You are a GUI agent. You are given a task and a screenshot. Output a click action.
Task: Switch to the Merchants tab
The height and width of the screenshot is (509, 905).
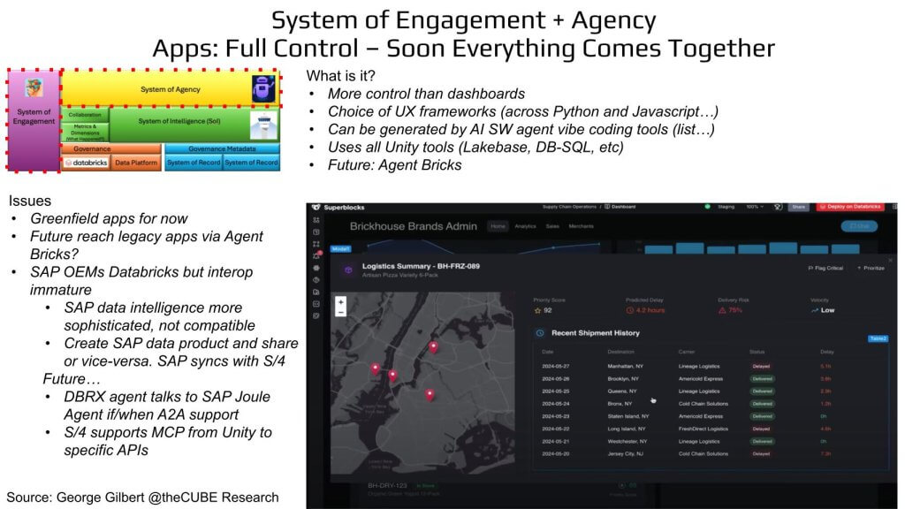pos(582,226)
